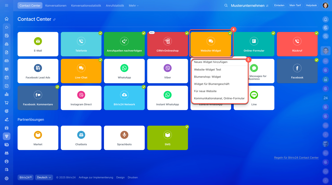Switch to Anrufstatistik tab
Viewport: 332px width, 185px height.
tap(115, 5)
